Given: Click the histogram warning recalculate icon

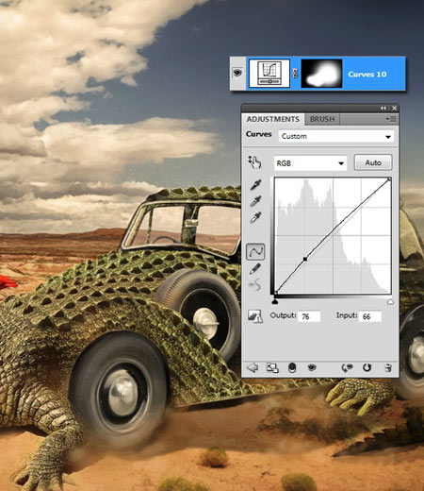Looking at the screenshot, I should (255, 316).
